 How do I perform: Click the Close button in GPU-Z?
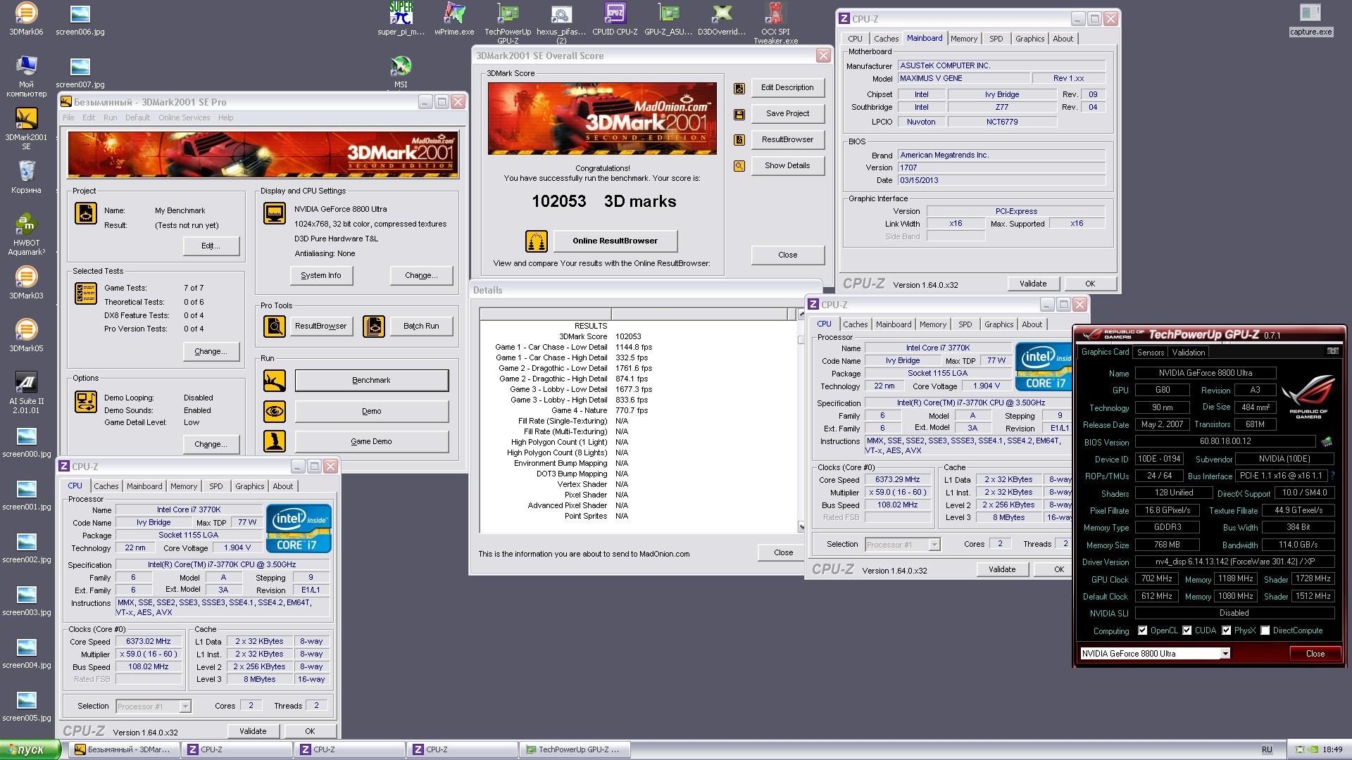[x=1315, y=654]
